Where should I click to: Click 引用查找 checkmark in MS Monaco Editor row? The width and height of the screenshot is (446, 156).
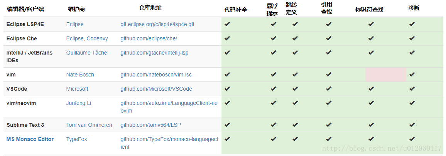tap(329, 139)
